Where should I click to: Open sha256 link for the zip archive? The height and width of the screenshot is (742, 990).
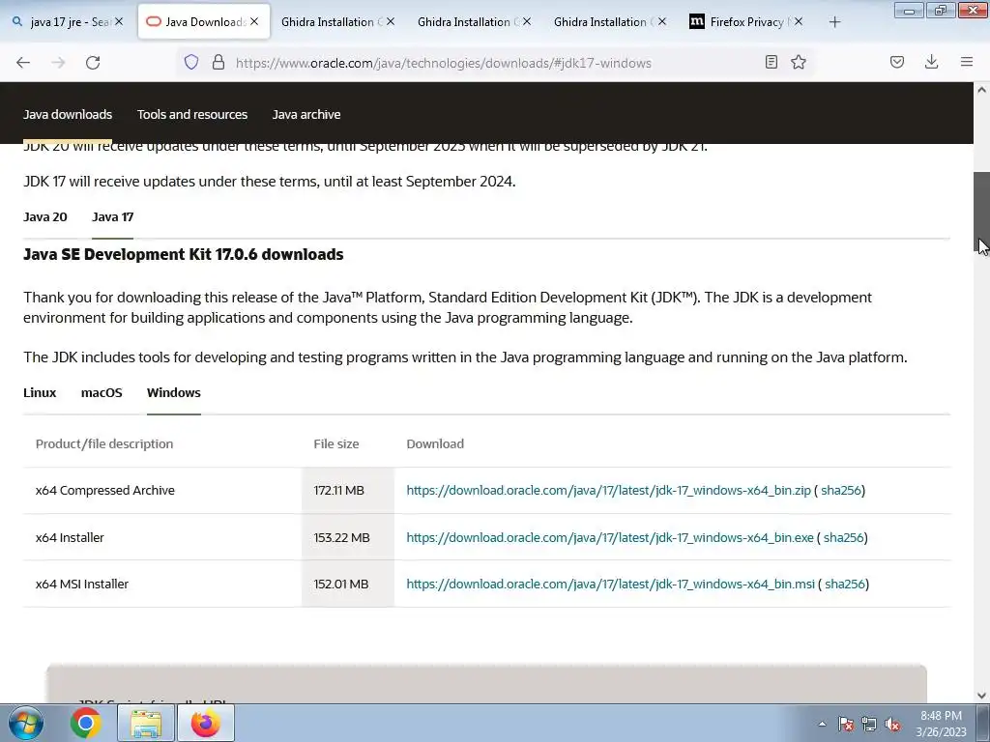[841, 490]
